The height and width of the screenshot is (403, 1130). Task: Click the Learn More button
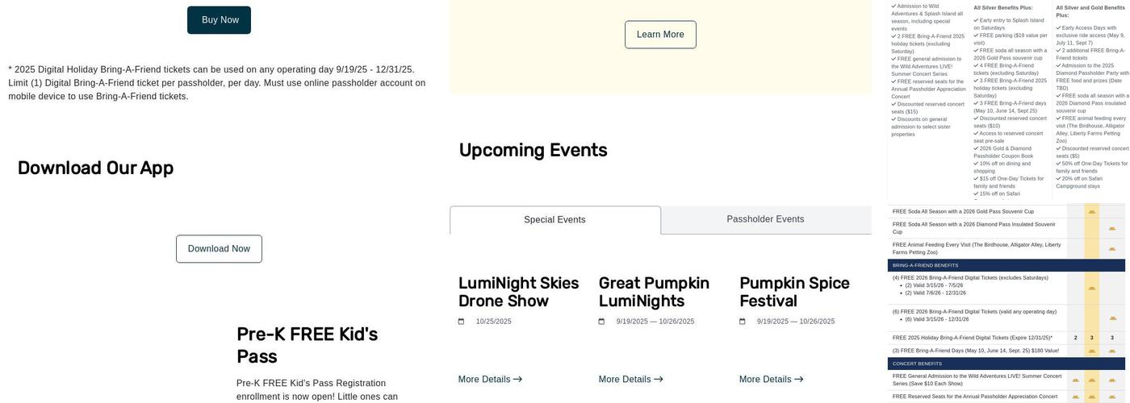(660, 35)
